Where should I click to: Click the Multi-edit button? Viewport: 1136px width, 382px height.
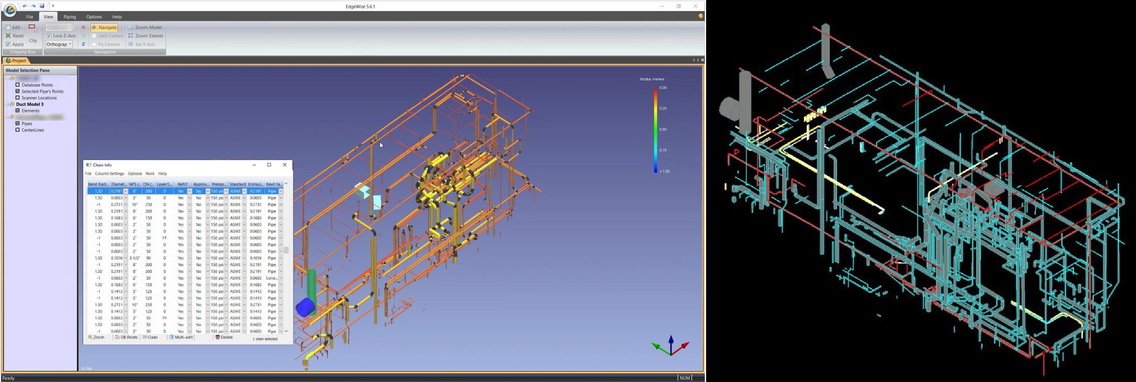tap(181, 337)
